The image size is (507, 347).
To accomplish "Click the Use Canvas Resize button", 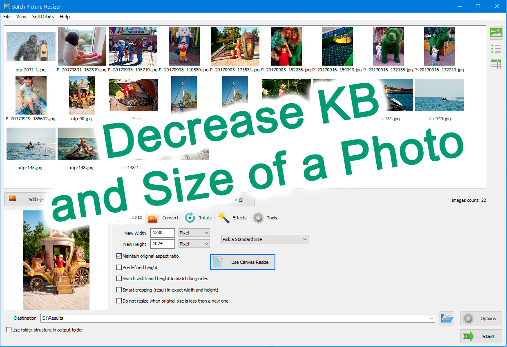I will (242, 262).
